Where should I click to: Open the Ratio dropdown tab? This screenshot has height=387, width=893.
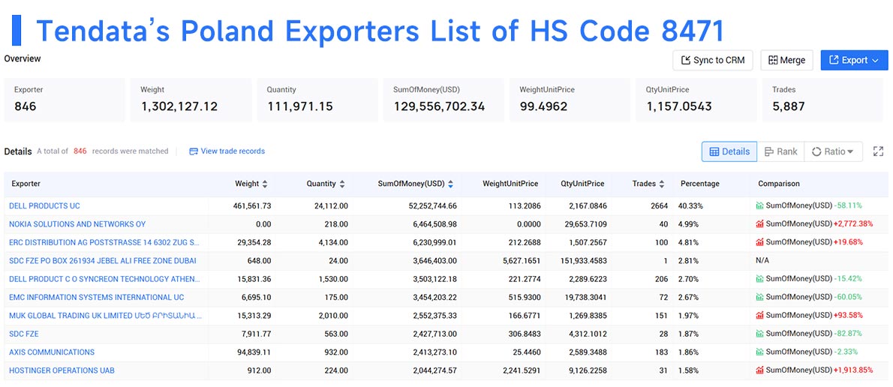833,151
